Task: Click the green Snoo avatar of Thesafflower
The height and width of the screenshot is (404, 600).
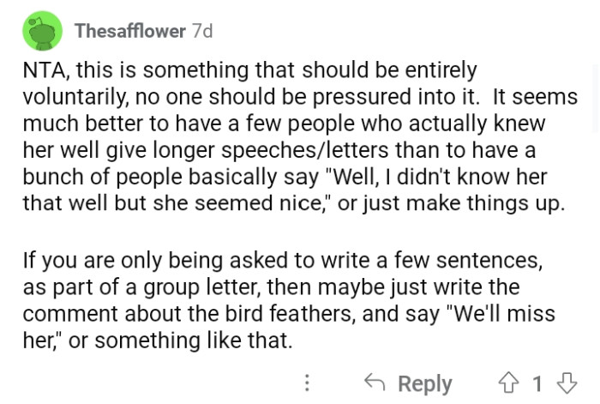Action: pos(40,31)
